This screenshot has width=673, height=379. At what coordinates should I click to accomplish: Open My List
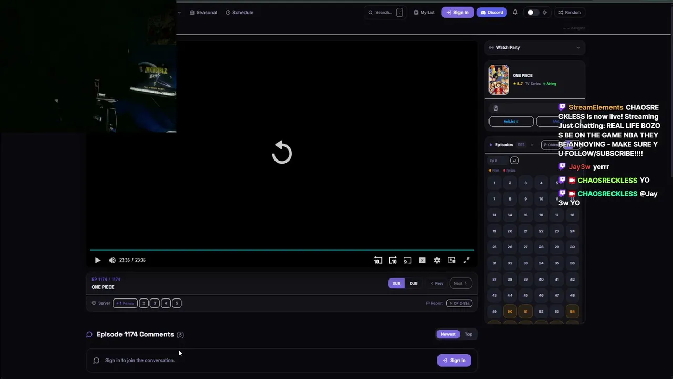424,13
